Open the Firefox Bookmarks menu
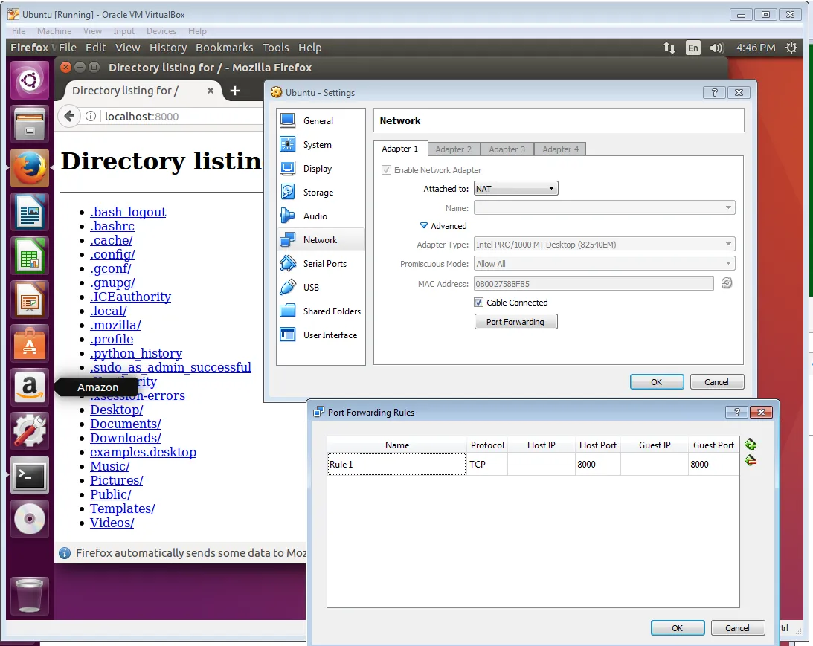Screen dimensions: 813x646 [x=224, y=48]
